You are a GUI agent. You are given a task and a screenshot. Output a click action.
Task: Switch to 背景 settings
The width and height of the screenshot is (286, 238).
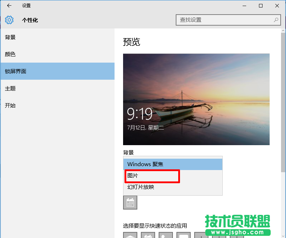(10, 37)
